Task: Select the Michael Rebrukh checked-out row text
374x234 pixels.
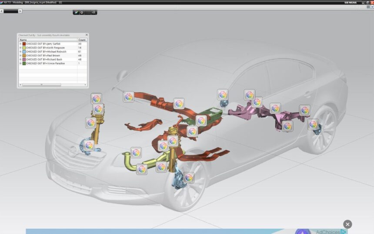Action: click(46, 51)
